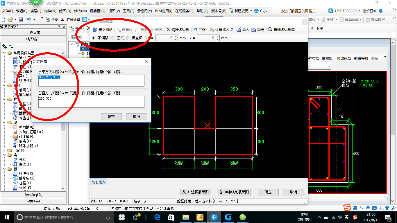This screenshot has width=397, height=223.
Task: Click 取消 in the 定义网格 dialog
Action: coord(137,116)
